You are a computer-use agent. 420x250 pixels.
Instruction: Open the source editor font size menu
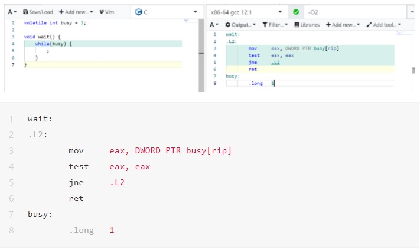[x=12, y=12]
